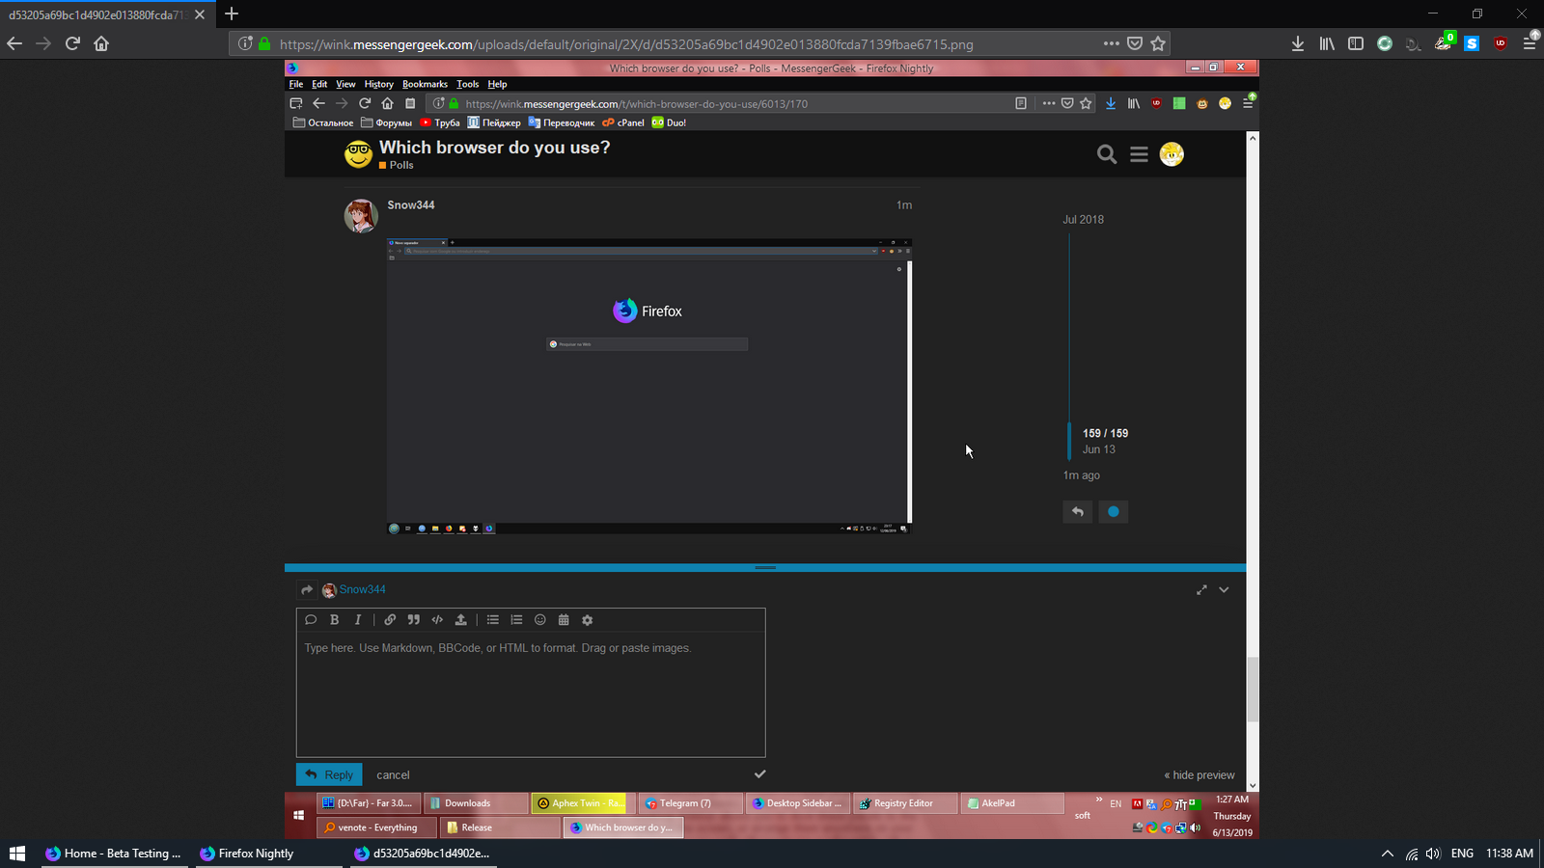Open the outer Firefox hamburger menu
The height and width of the screenshot is (868, 1544).
(1530, 43)
